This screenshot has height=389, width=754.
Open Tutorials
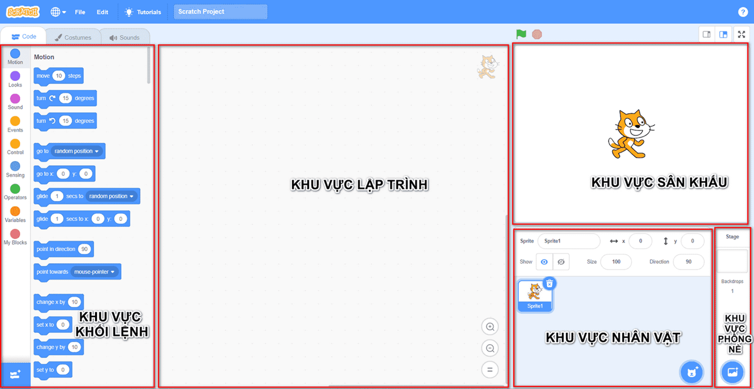(143, 12)
